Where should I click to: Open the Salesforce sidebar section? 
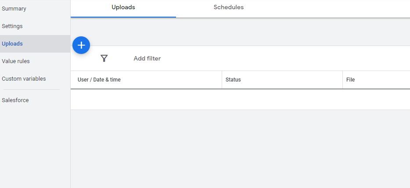[15, 100]
